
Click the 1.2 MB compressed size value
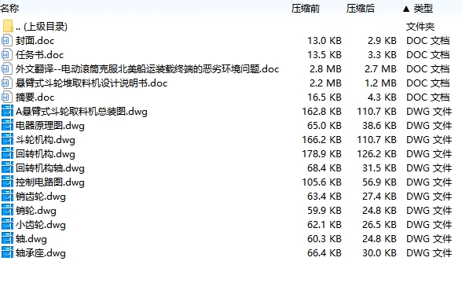point(380,83)
